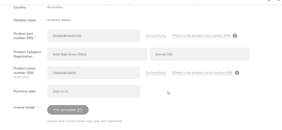Open the Purchase date picker field
The height and width of the screenshot is (130, 282).
[93, 91]
